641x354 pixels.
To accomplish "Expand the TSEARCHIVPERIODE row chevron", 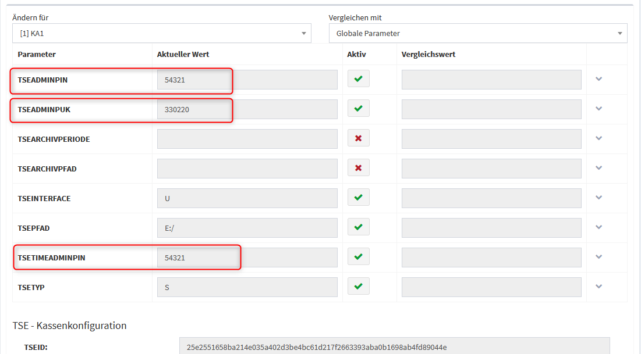I will click(x=598, y=138).
